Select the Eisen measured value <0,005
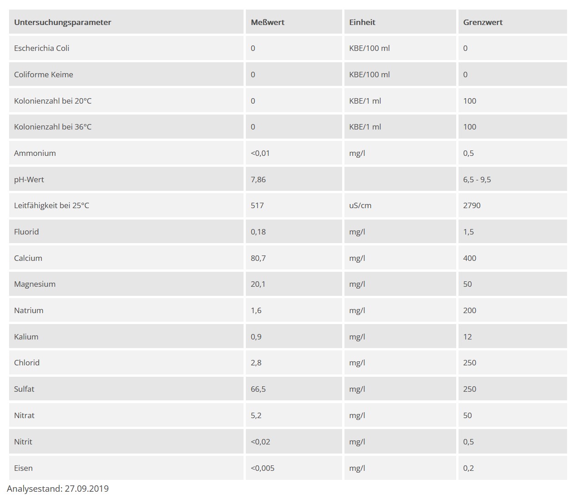 pos(263,468)
